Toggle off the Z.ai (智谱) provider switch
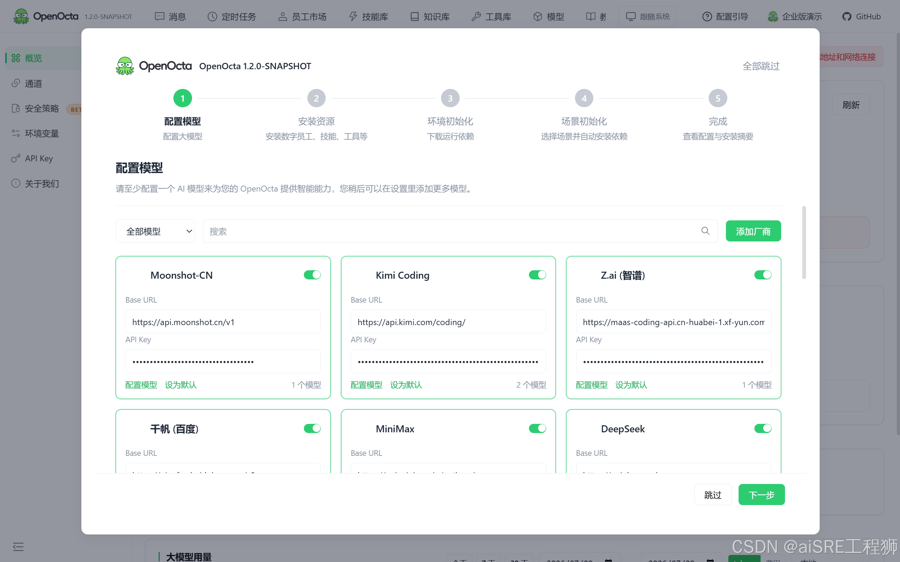This screenshot has height=562, width=900. coord(763,275)
